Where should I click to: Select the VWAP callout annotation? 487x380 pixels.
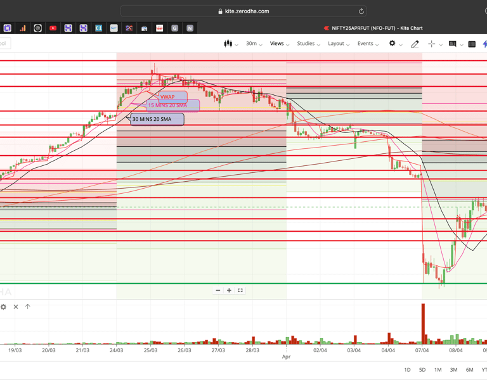coord(173,97)
